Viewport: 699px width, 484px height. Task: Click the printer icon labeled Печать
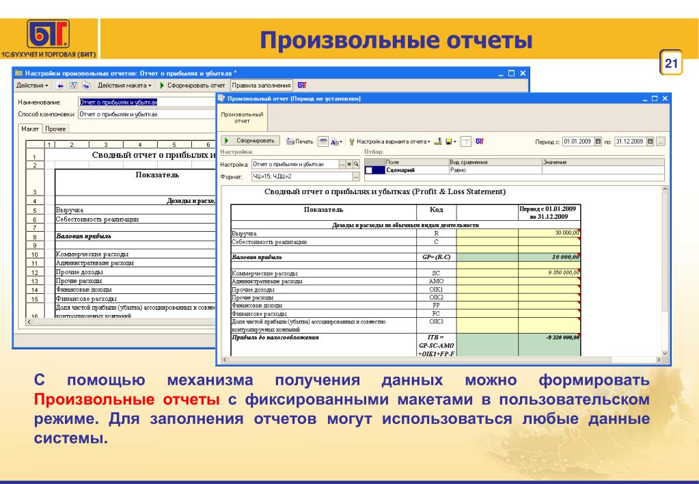(x=290, y=142)
